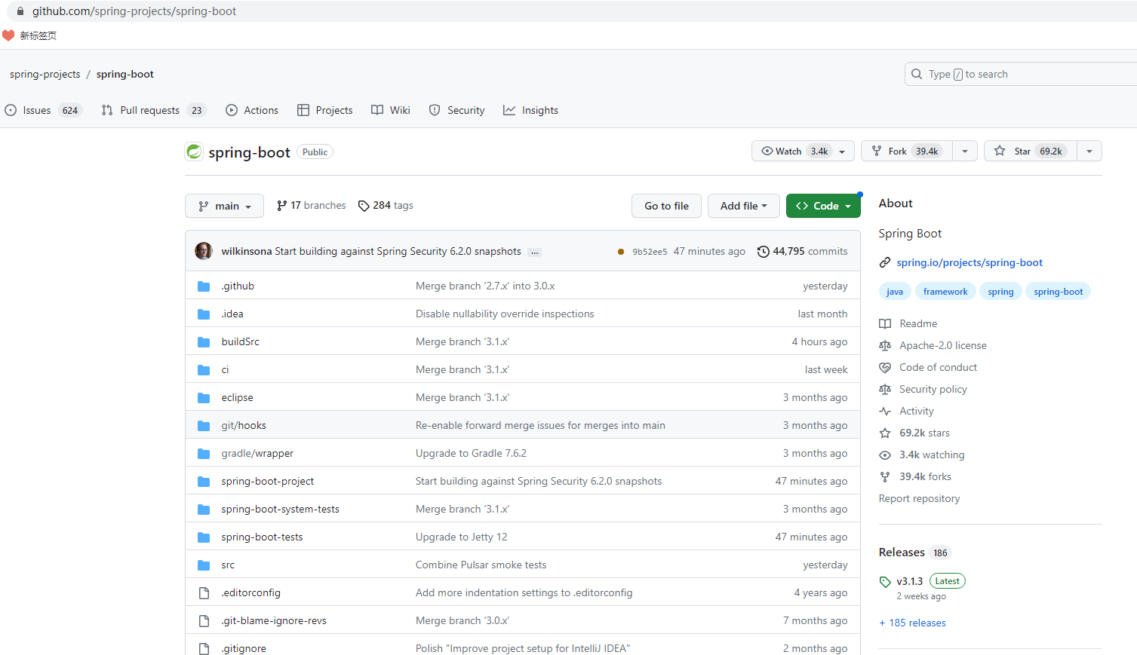Click the search magnifier icon
Viewport: 1137px width, 655px height.
point(917,74)
